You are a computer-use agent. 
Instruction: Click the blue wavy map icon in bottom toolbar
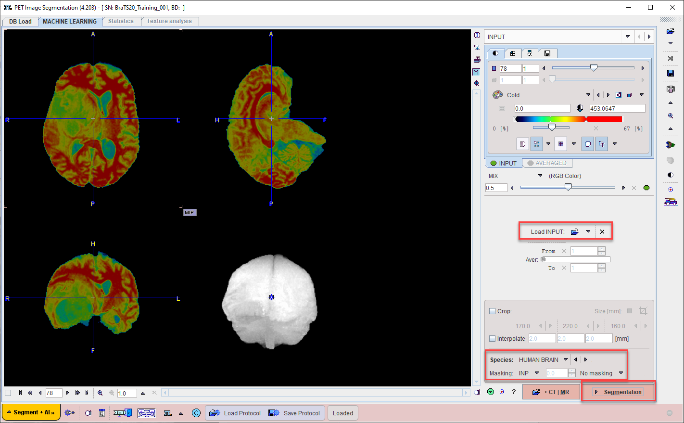tap(146, 413)
